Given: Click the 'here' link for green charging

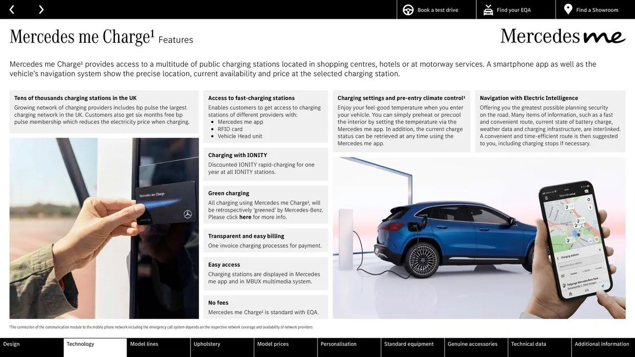Looking at the screenshot, I should coord(245,217).
